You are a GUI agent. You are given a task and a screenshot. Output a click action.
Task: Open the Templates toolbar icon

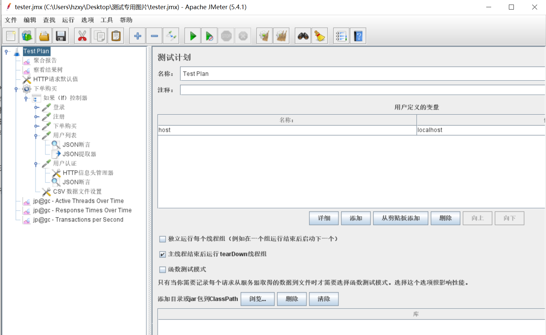pyautogui.click(x=27, y=36)
